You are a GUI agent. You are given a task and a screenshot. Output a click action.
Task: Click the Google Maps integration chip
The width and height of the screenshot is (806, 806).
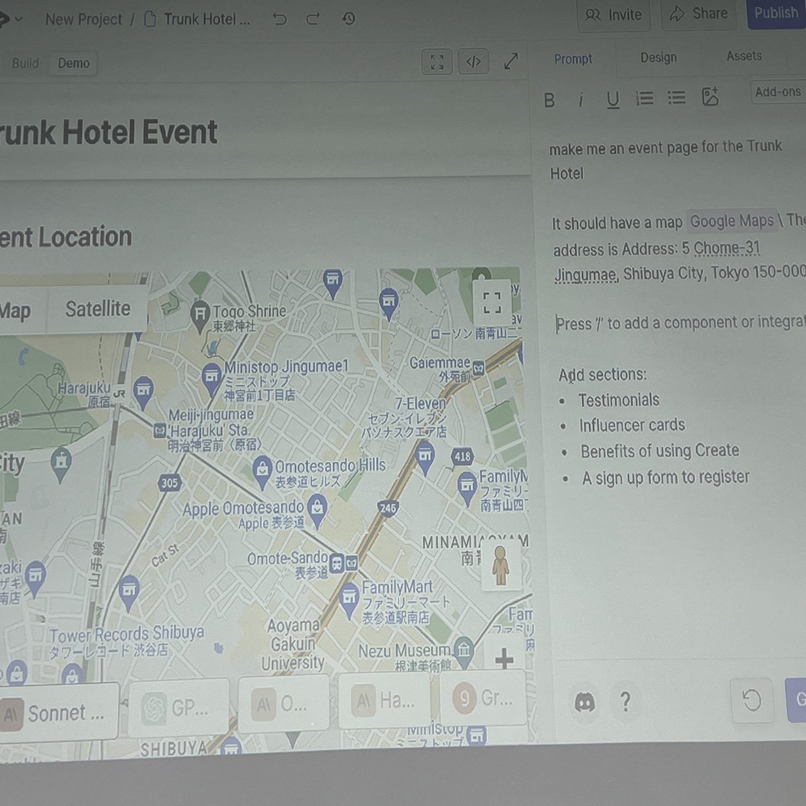[732, 221]
